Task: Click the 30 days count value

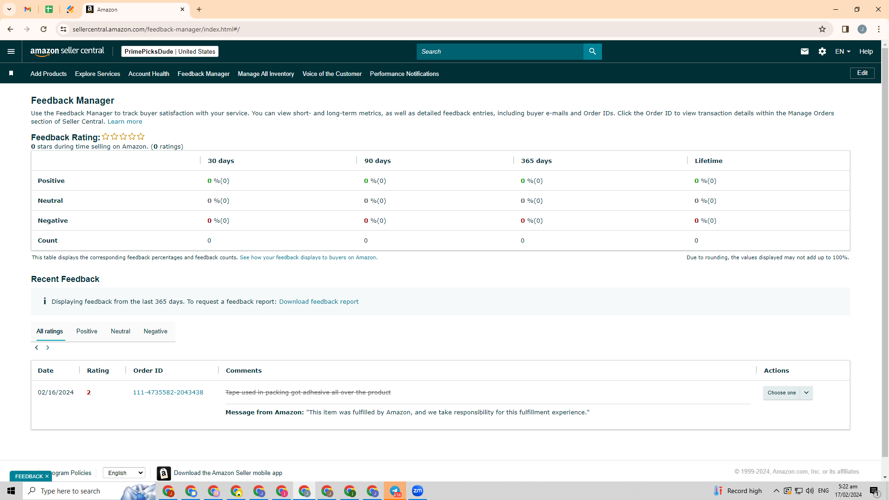Action: (209, 241)
